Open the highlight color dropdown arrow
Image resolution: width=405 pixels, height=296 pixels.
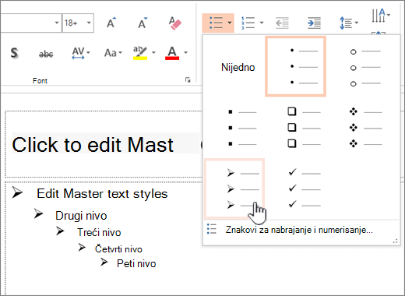[x=153, y=53]
